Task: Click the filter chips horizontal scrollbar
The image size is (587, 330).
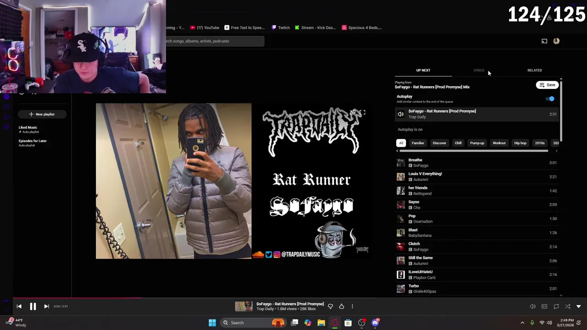Action: pos(474,151)
